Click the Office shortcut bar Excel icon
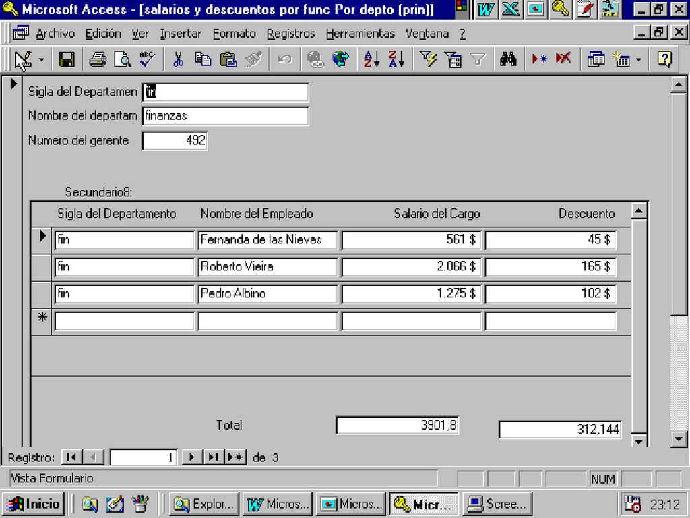The height and width of the screenshot is (518, 690). pos(511,9)
